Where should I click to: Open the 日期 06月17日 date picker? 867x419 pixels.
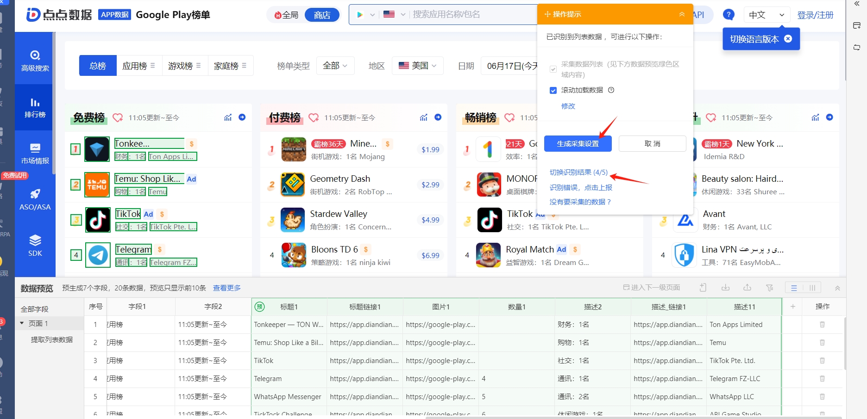(x=509, y=66)
